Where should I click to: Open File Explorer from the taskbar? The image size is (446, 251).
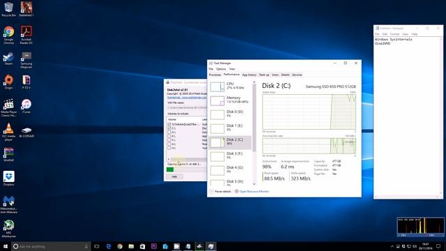pos(131,246)
